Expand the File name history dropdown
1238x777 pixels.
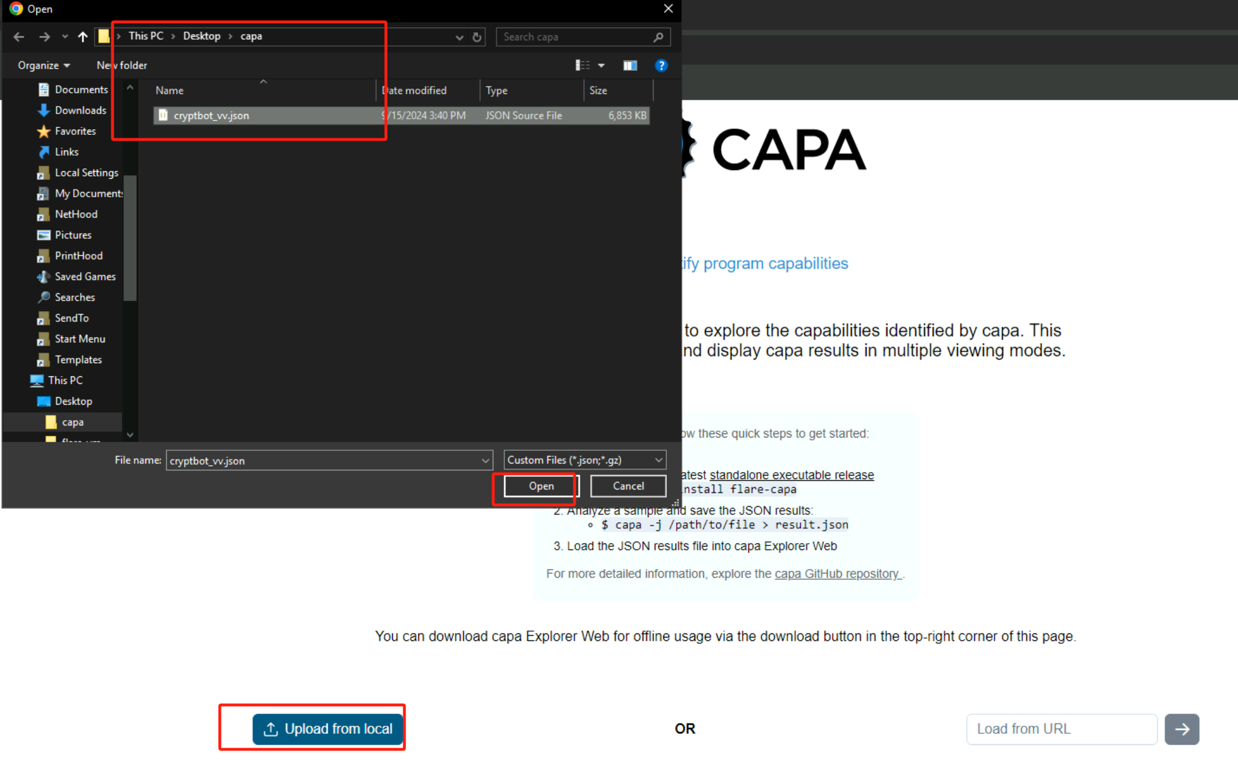(x=485, y=461)
